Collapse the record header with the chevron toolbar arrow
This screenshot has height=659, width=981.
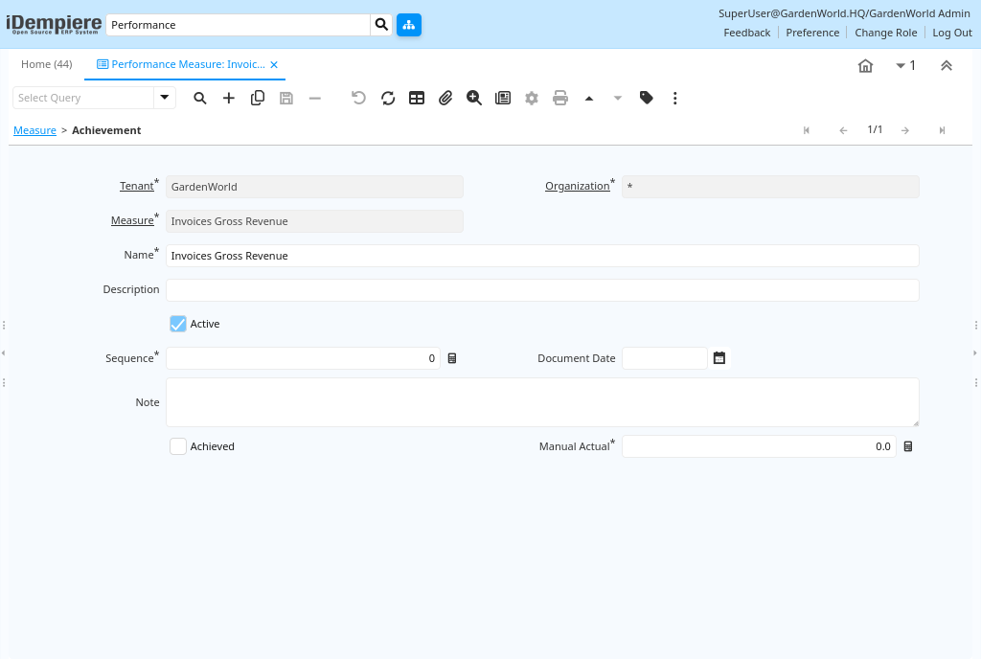click(947, 65)
